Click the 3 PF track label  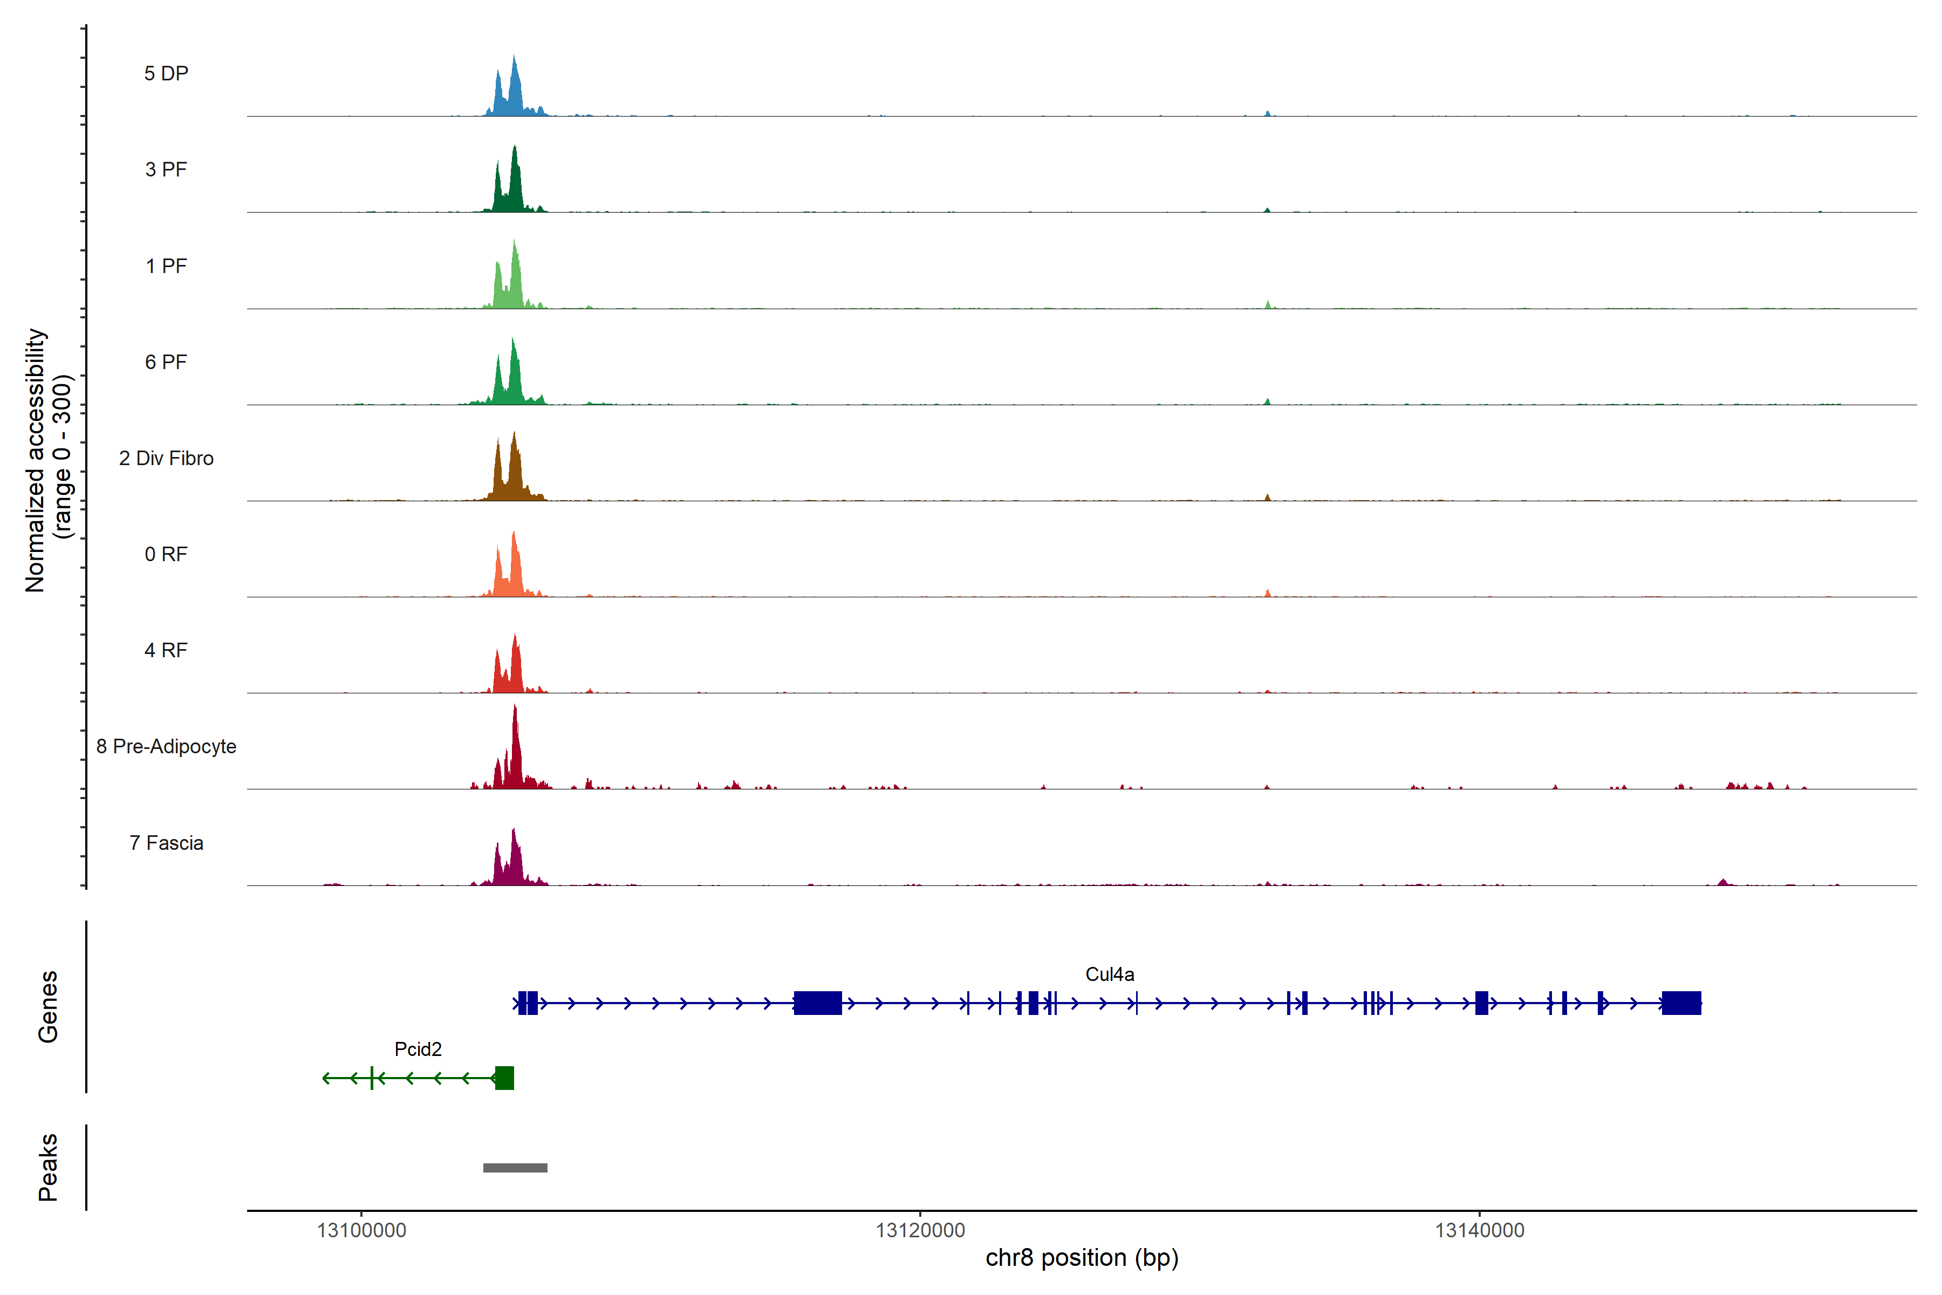click(x=166, y=169)
